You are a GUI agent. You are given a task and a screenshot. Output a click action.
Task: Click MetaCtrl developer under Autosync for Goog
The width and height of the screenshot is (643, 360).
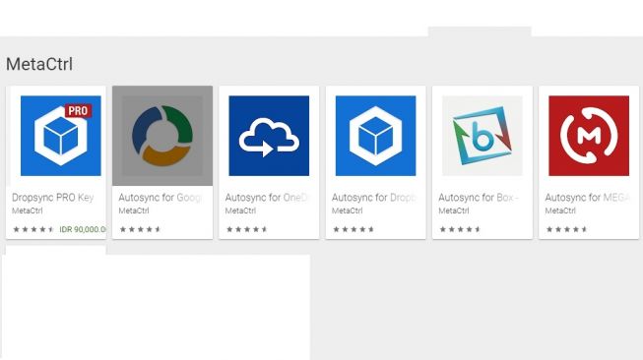[134, 210]
